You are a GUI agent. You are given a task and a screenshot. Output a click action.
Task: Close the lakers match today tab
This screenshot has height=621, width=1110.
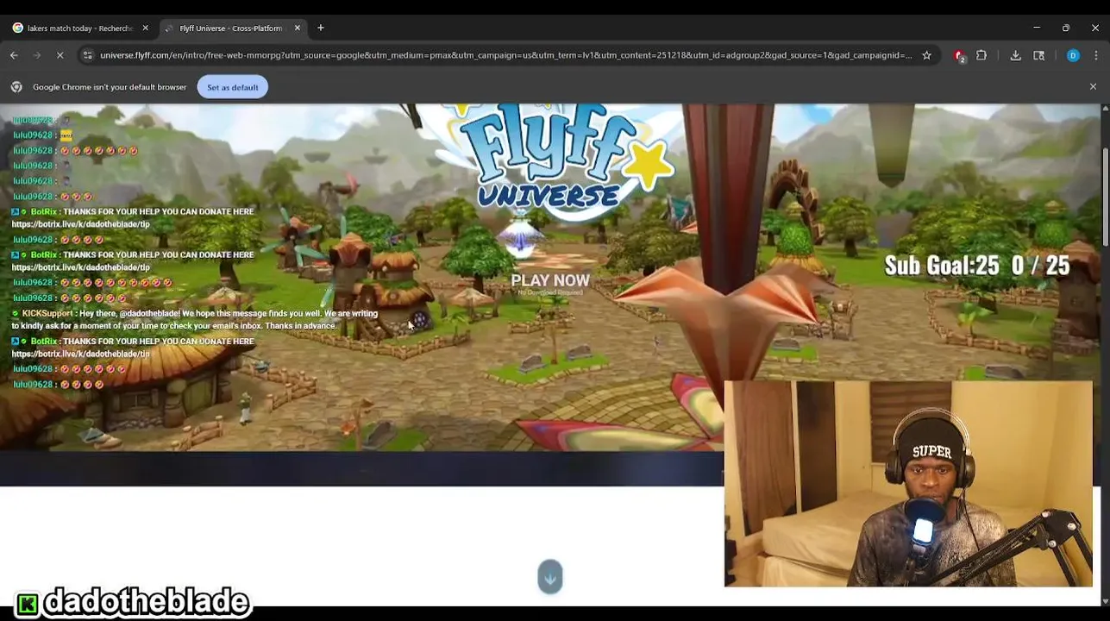point(145,28)
